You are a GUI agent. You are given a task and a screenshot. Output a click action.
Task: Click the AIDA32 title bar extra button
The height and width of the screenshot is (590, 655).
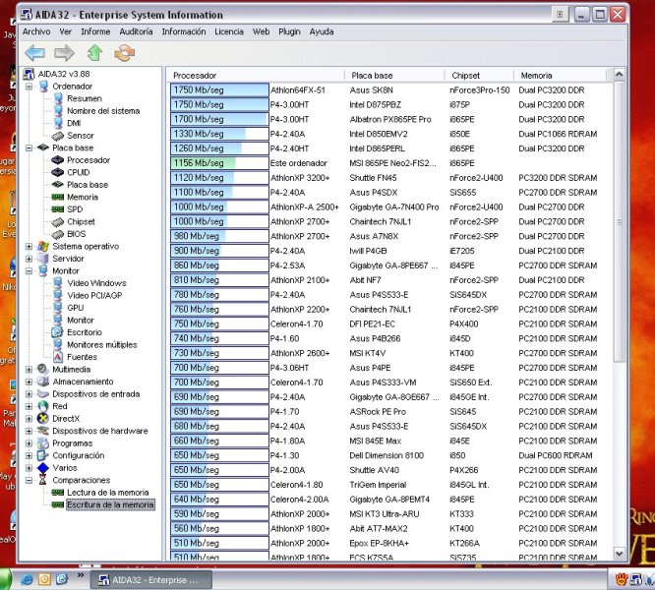click(561, 15)
